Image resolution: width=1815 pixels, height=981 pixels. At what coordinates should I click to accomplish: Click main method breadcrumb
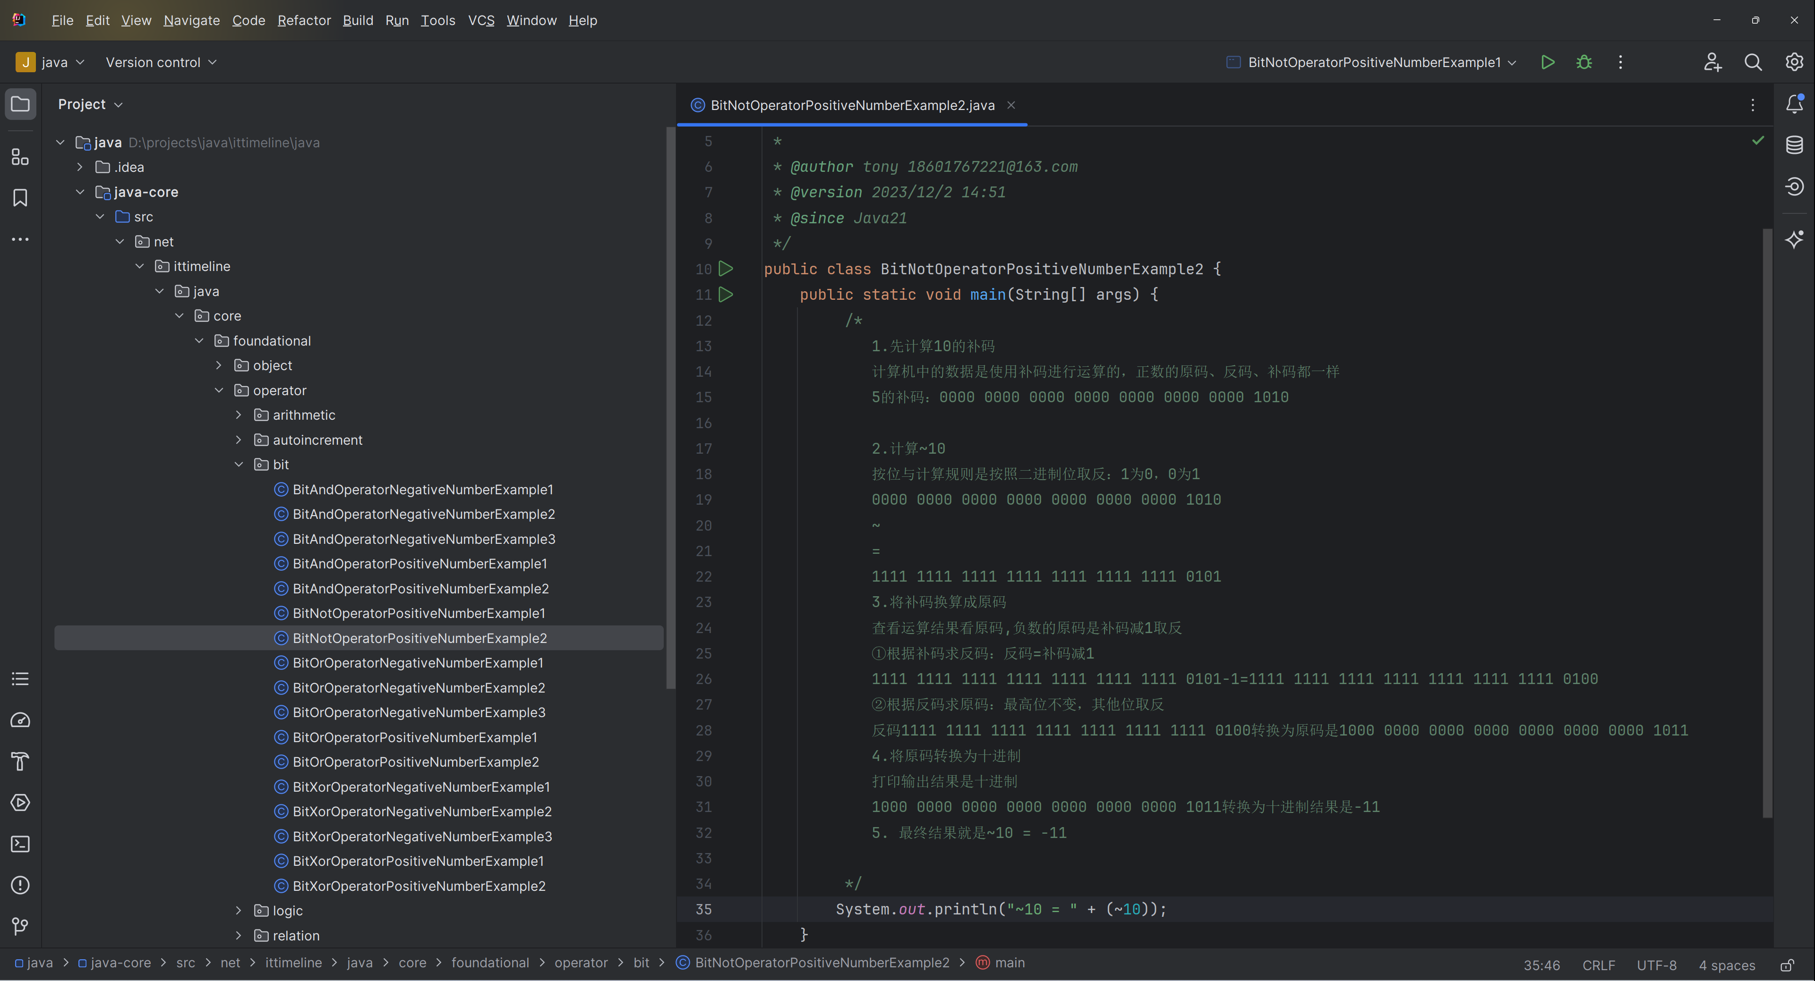tap(1001, 963)
